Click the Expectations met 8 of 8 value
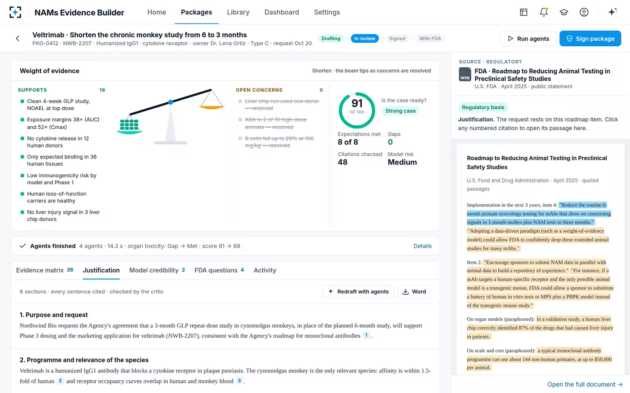 (x=348, y=142)
